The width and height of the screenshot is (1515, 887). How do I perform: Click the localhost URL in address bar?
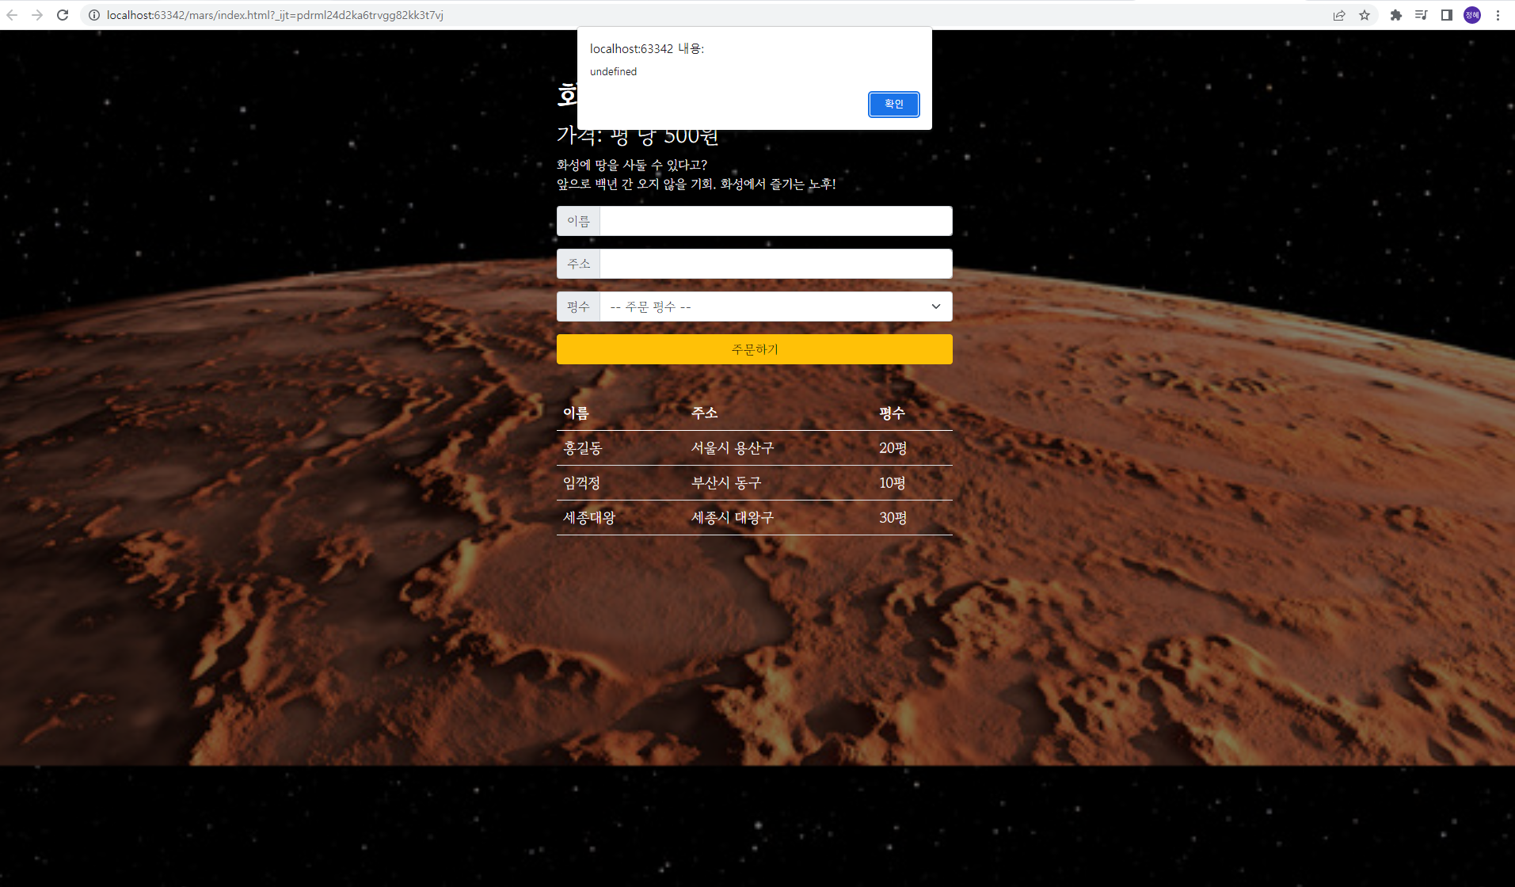pos(275,15)
